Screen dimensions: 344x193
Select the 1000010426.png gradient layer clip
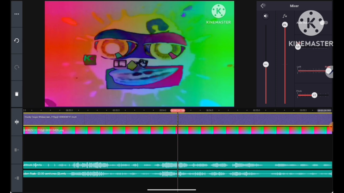click(178, 130)
